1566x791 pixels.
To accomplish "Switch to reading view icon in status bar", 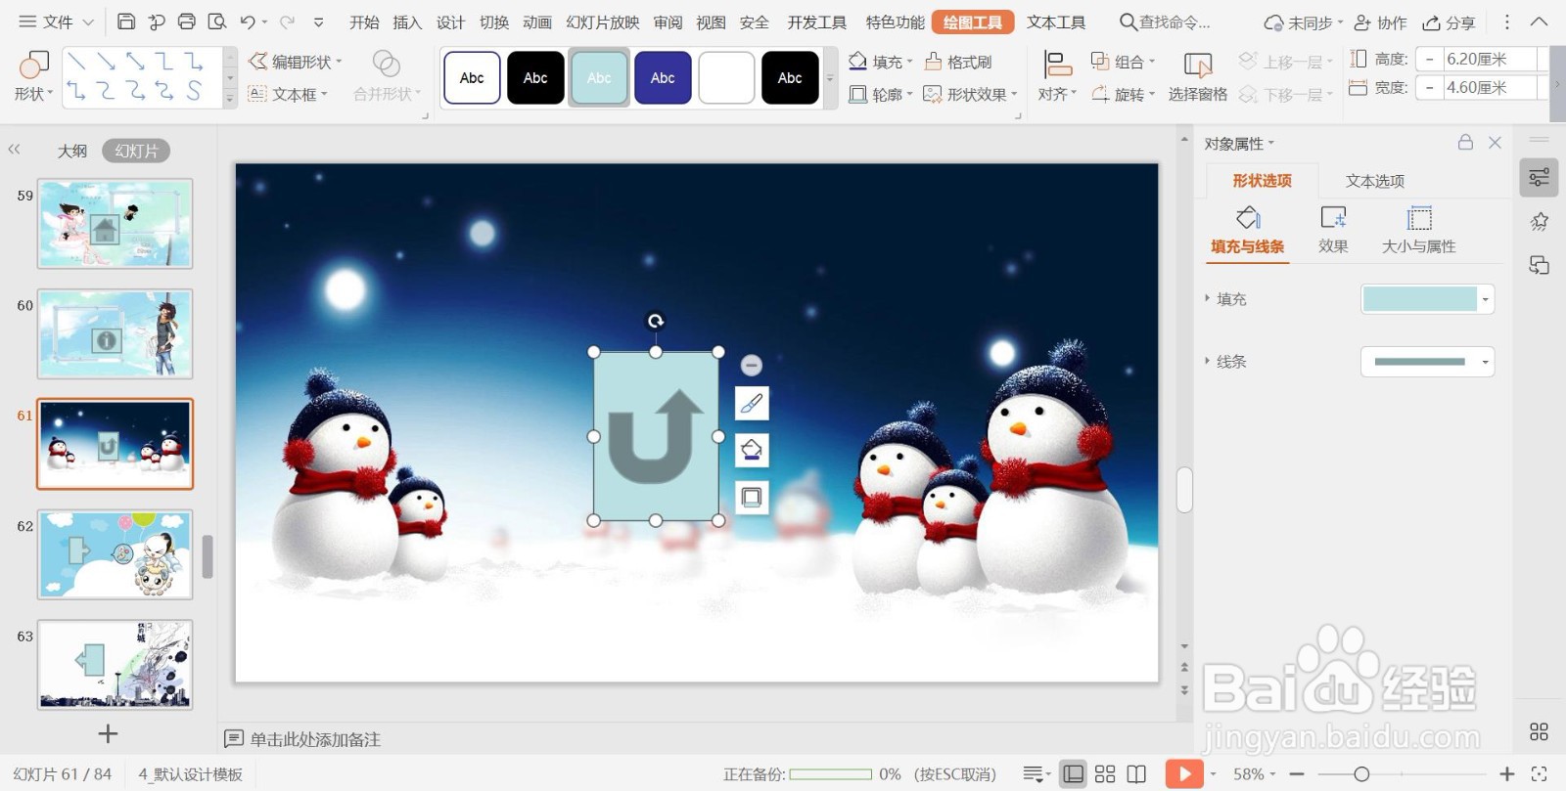I will click(x=1136, y=774).
